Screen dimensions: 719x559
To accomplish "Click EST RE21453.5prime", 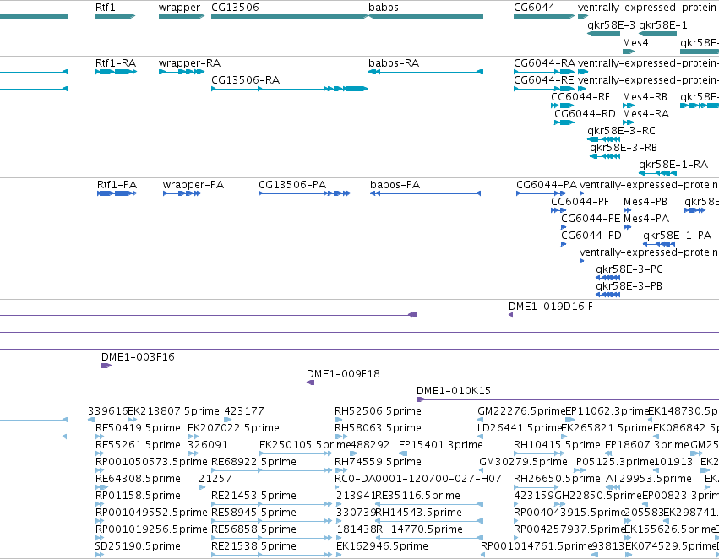I will point(253,497).
